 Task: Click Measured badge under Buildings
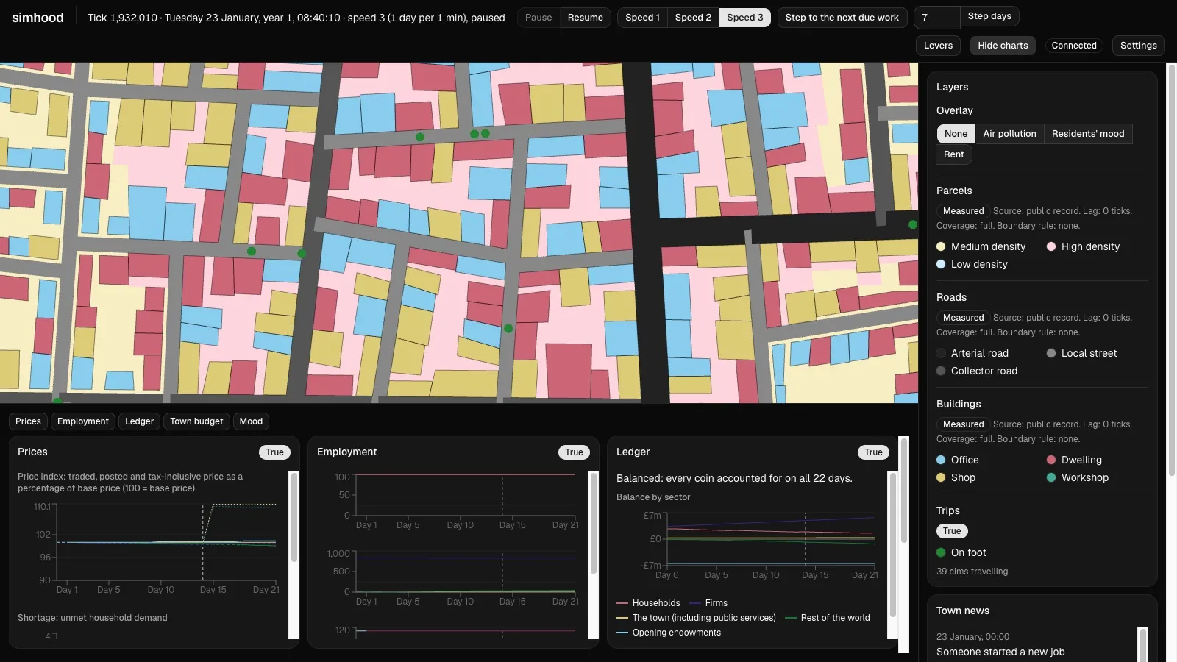click(963, 424)
